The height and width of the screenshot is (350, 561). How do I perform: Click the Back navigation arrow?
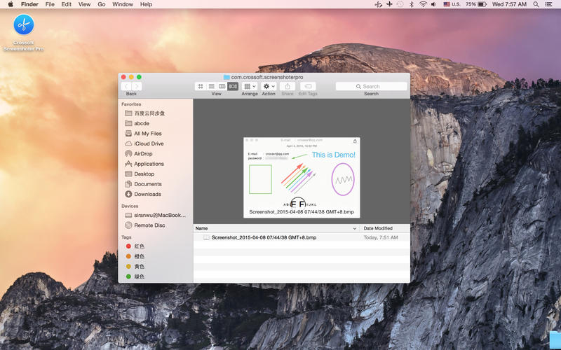click(x=126, y=86)
